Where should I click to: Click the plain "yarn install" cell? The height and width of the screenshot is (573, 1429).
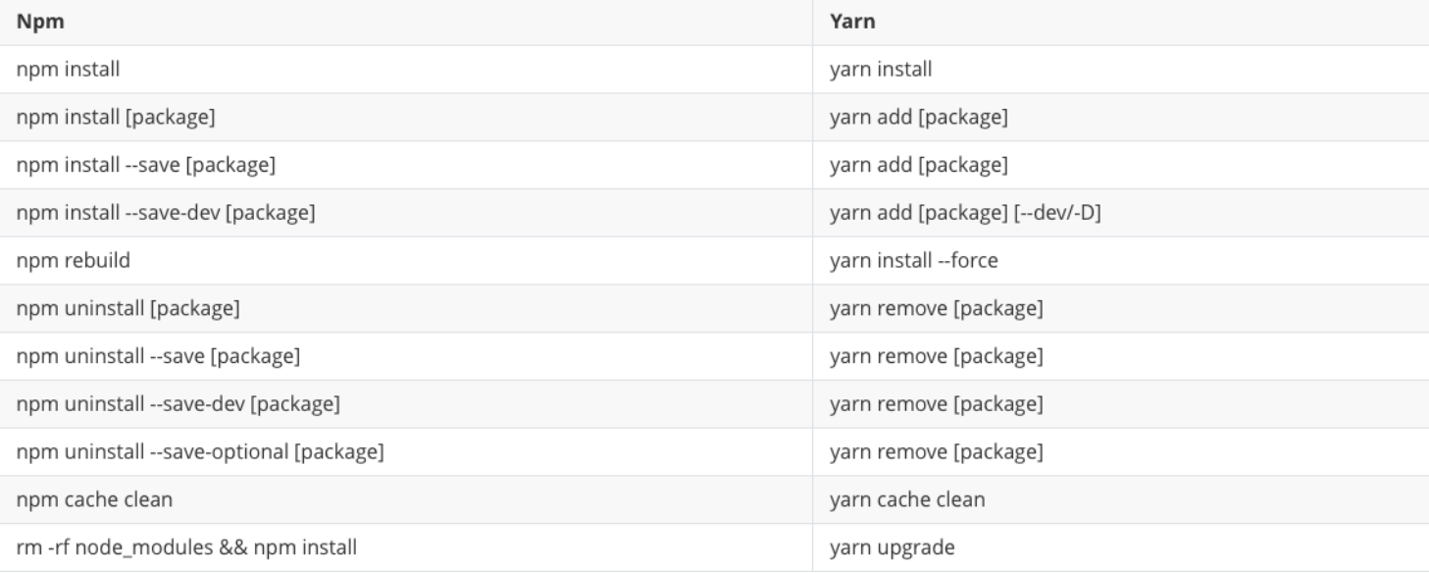coord(881,70)
